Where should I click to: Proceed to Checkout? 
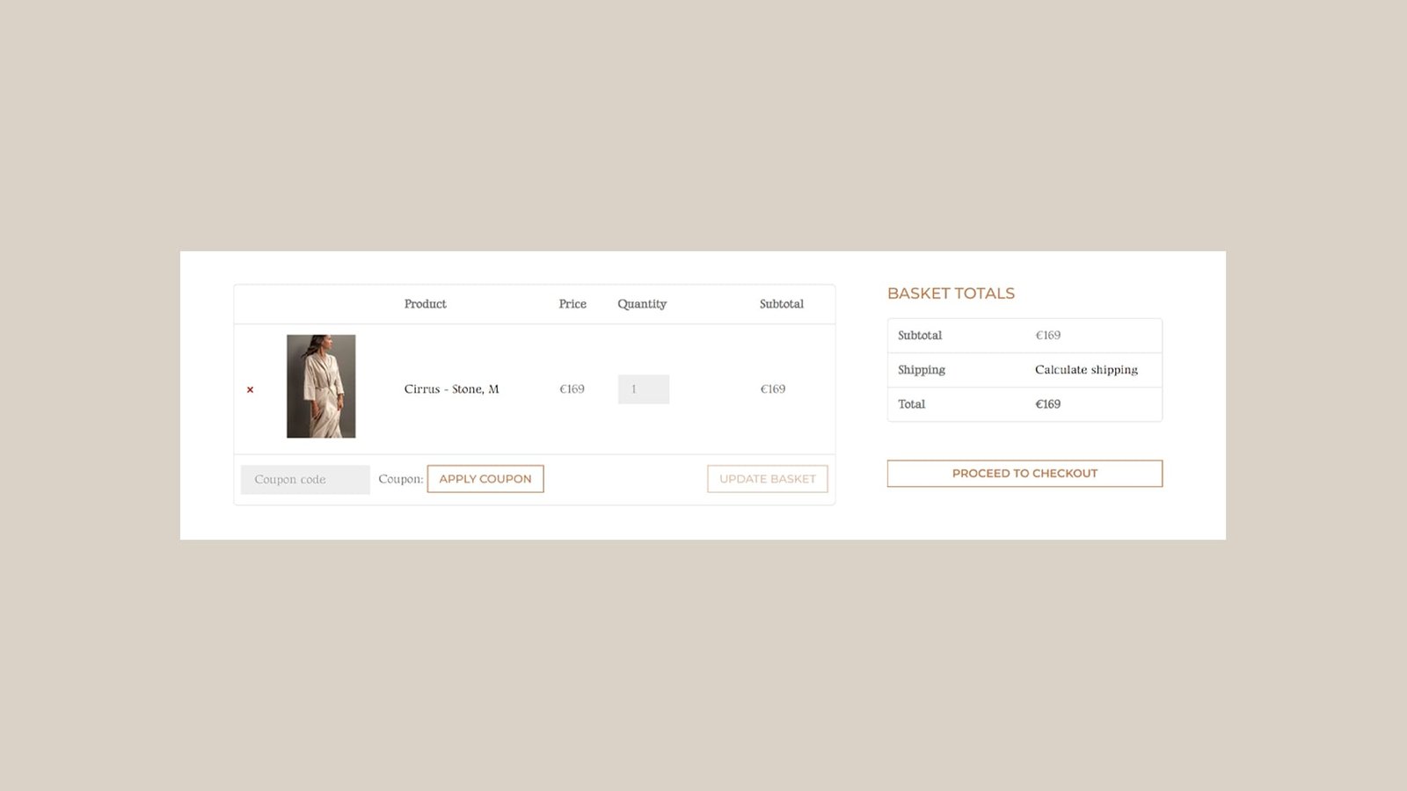(1024, 474)
